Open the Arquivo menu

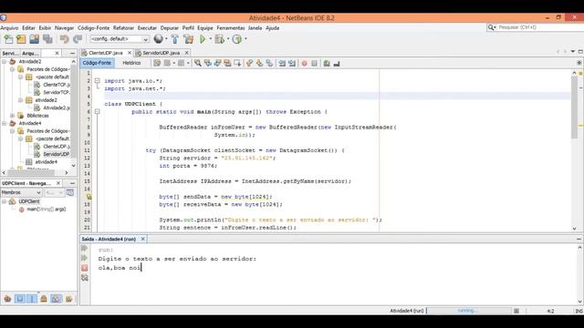tap(9, 28)
